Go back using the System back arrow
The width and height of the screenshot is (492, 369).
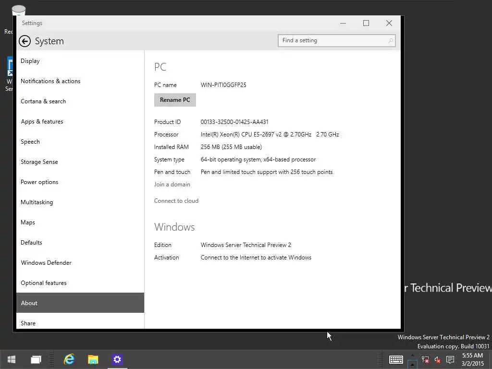coord(25,41)
